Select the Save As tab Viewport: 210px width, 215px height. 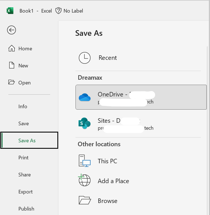[x=29, y=140]
